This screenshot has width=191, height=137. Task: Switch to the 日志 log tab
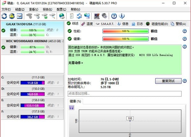tap(137, 24)
